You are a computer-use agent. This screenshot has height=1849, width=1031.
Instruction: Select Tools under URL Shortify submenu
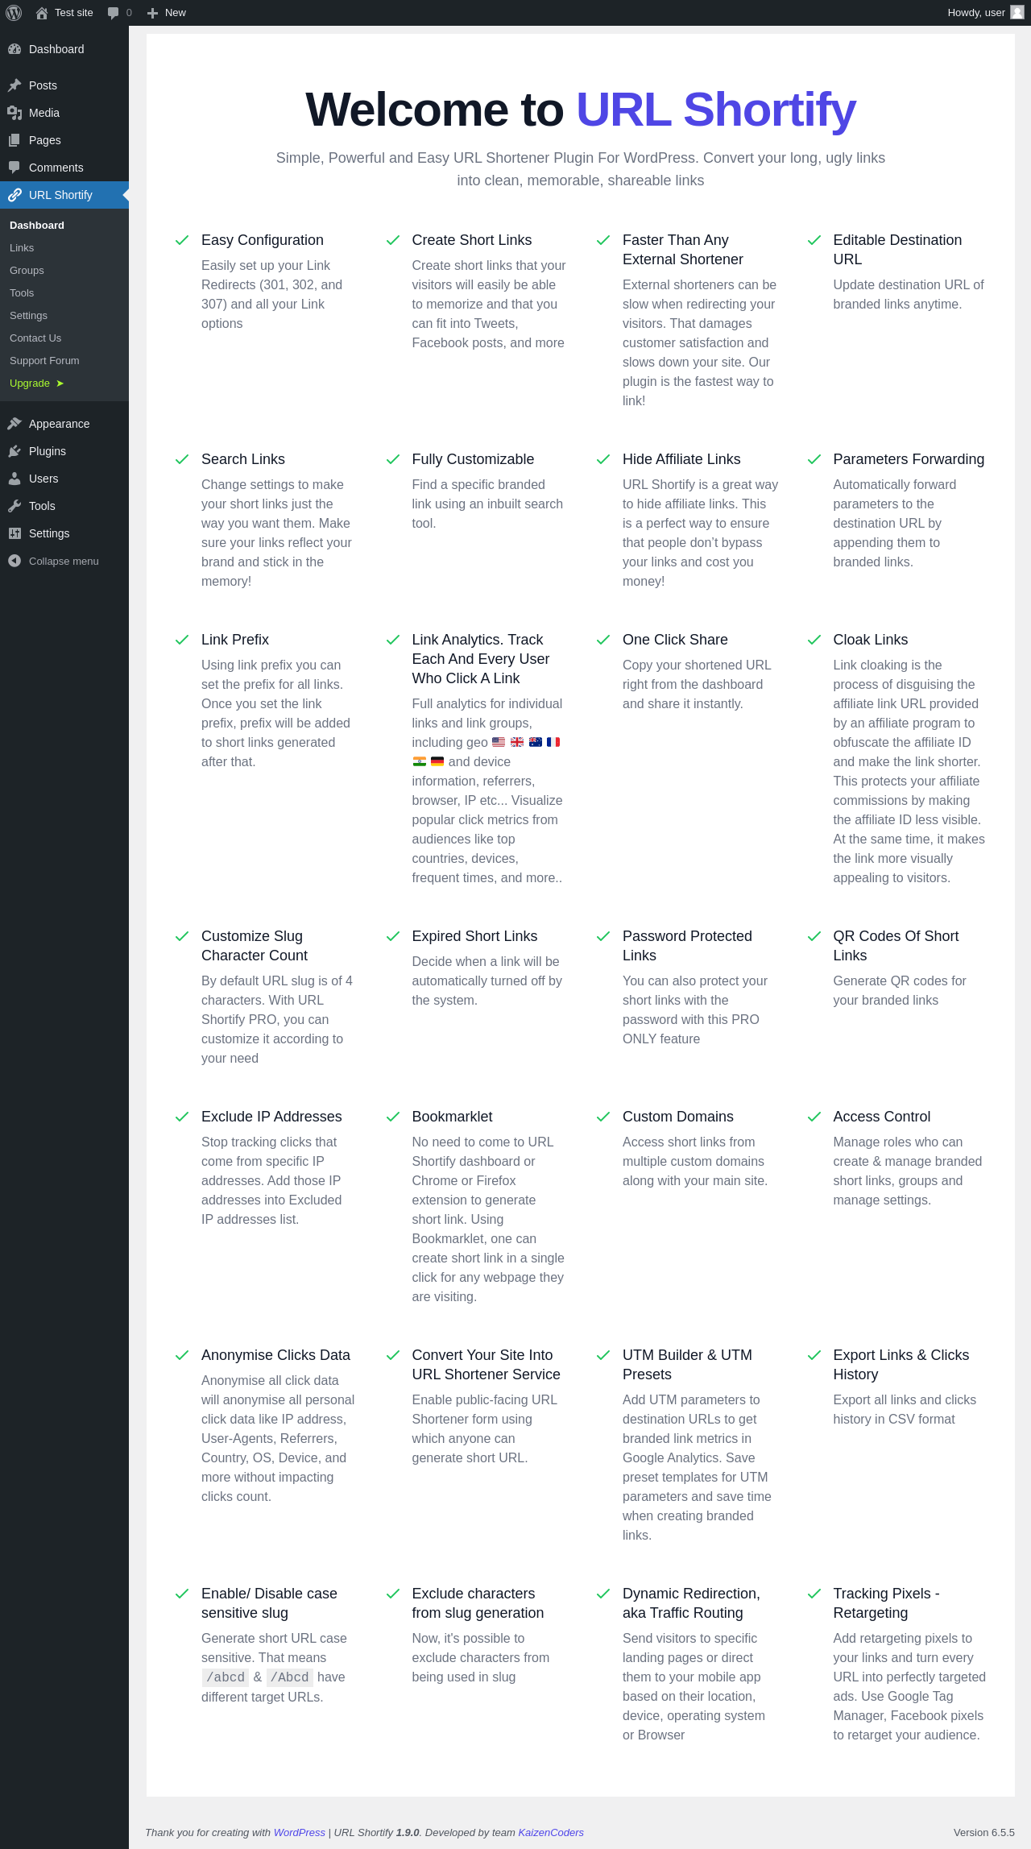(64, 293)
